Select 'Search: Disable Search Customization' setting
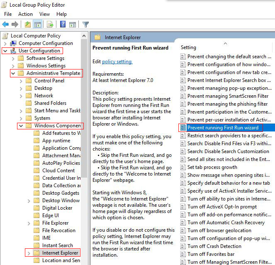Viewport: 275px width, 265px height. 228,151
